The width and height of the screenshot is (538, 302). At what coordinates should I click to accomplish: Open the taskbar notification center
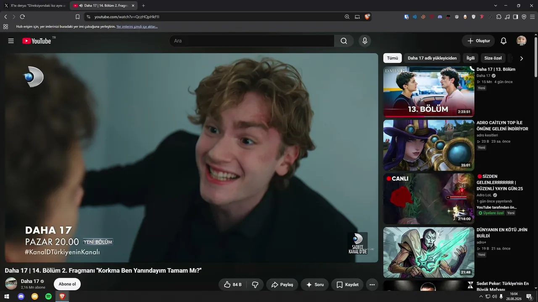pyautogui.click(x=530, y=297)
